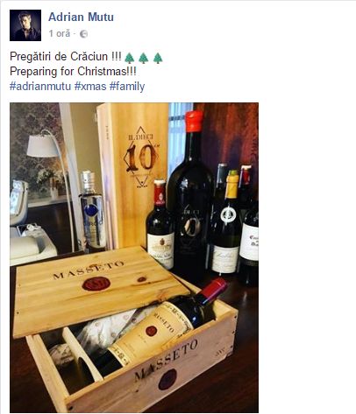Click the first Christmas tree emoji
356x414 pixels.
click(x=130, y=58)
